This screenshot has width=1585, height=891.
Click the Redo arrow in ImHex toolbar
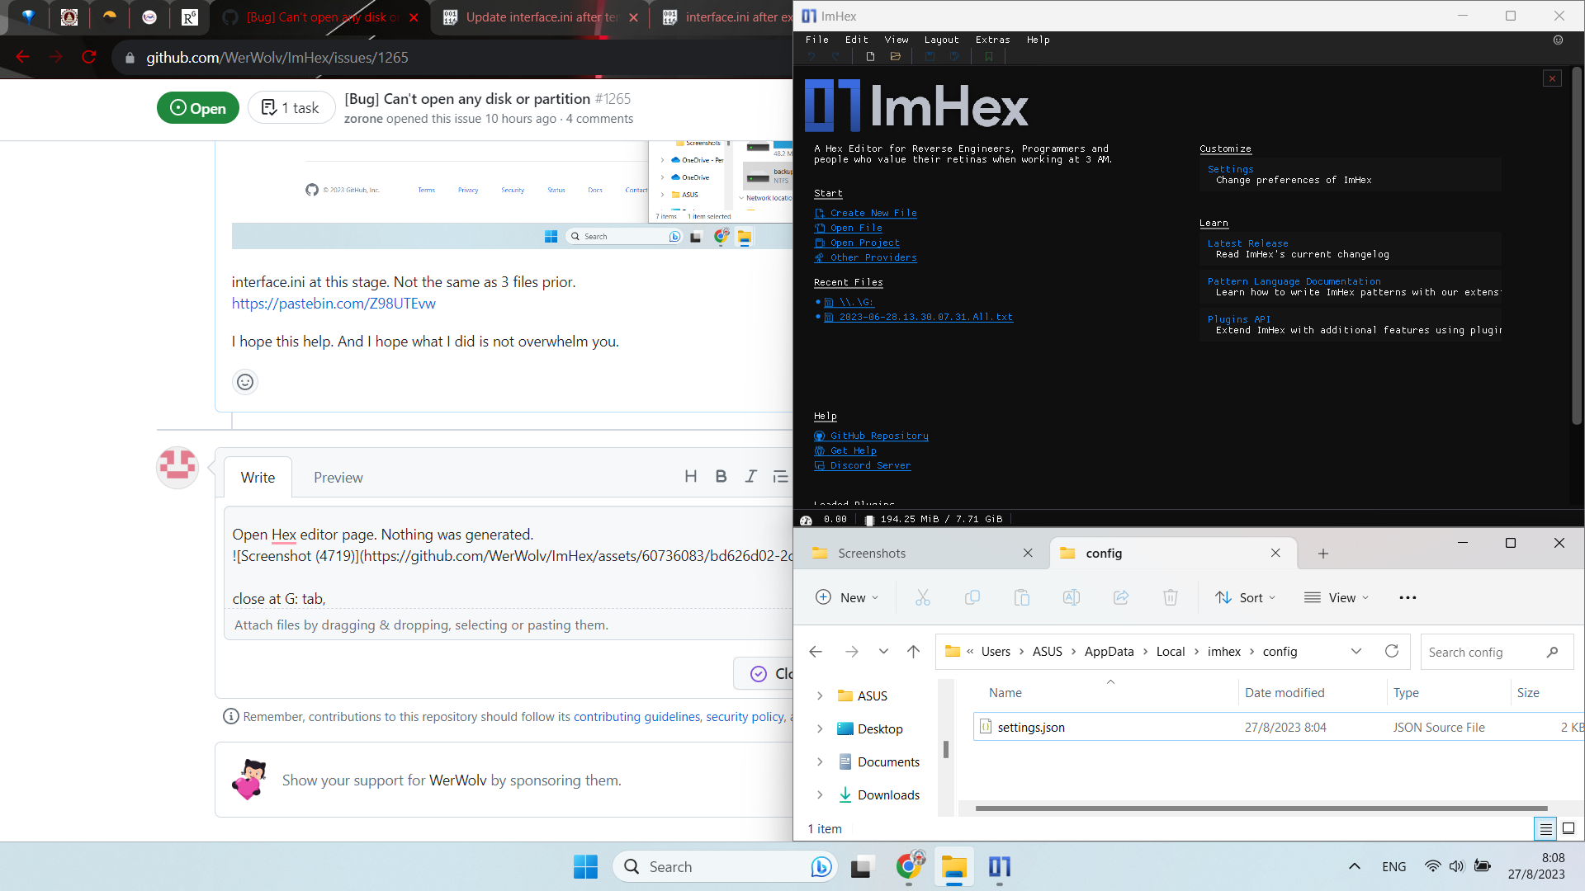click(835, 56)
